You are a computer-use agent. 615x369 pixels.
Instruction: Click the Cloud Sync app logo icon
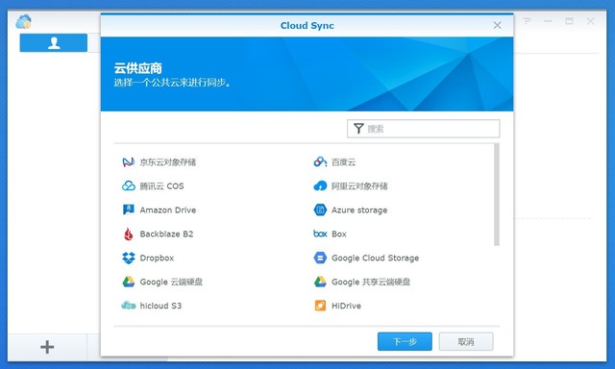click(23, 21)
